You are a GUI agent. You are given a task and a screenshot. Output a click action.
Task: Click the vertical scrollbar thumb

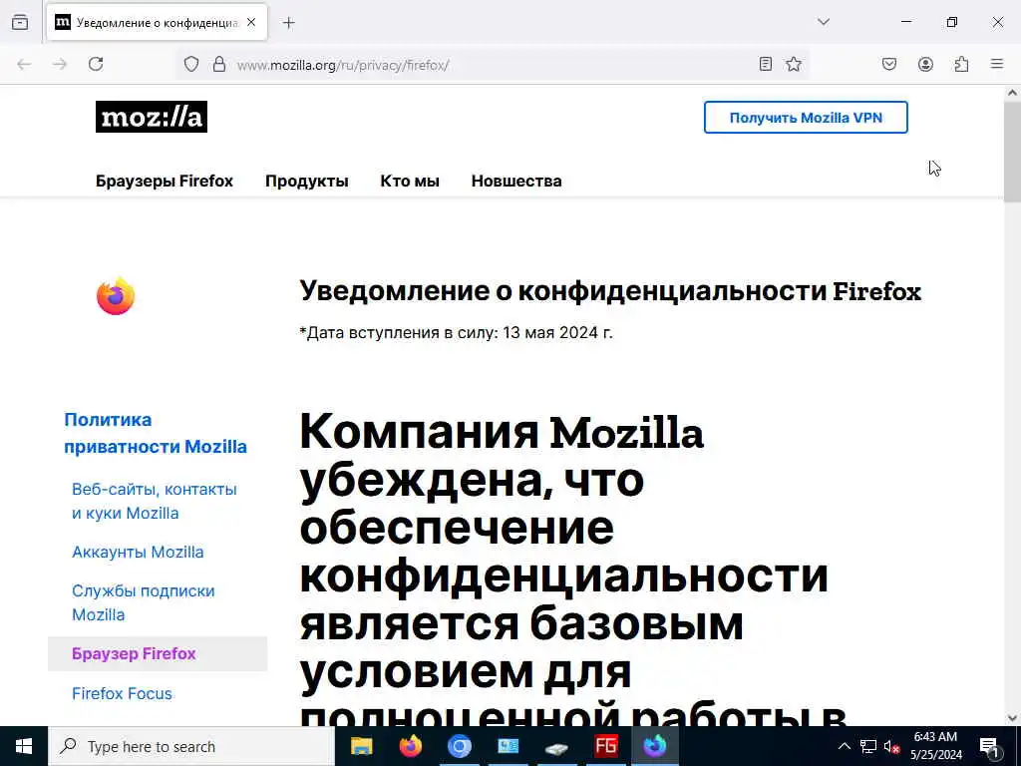click(x=1013, y=153)
